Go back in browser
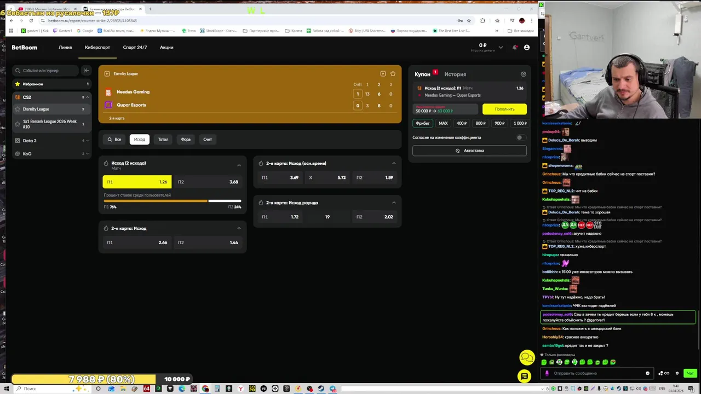 [x=12, y=21]
